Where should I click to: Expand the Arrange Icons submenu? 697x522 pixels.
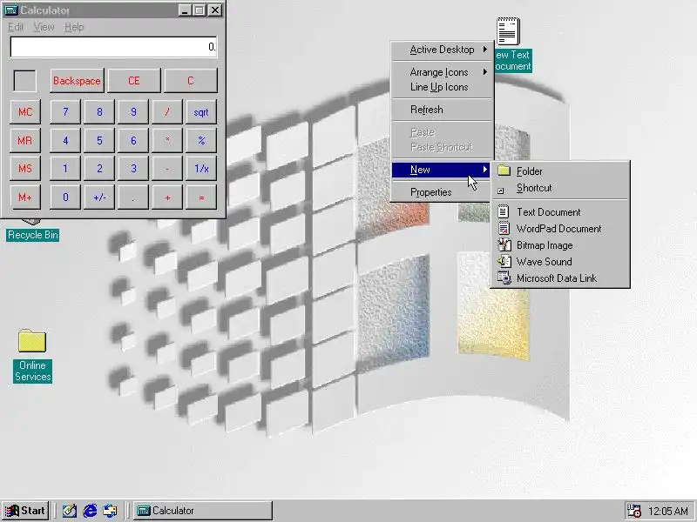[443, 72]
